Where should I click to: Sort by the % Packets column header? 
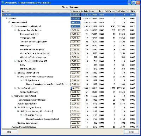click(x=75, y=11)
